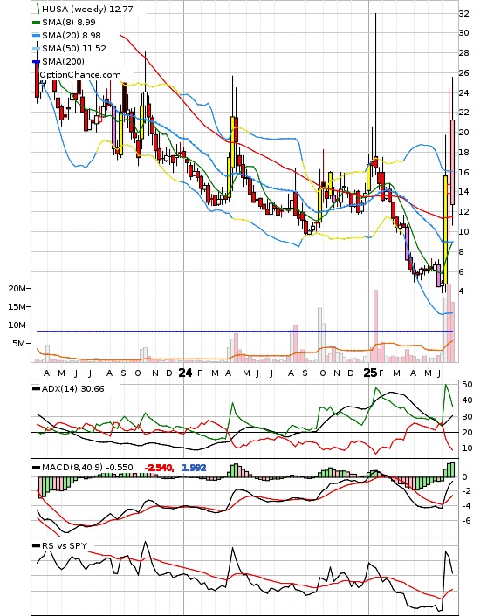Image resolution: width=494 pixels, height=616 pixels.
Task: Click the RS vs SPY label
Action: pos(65,545)
